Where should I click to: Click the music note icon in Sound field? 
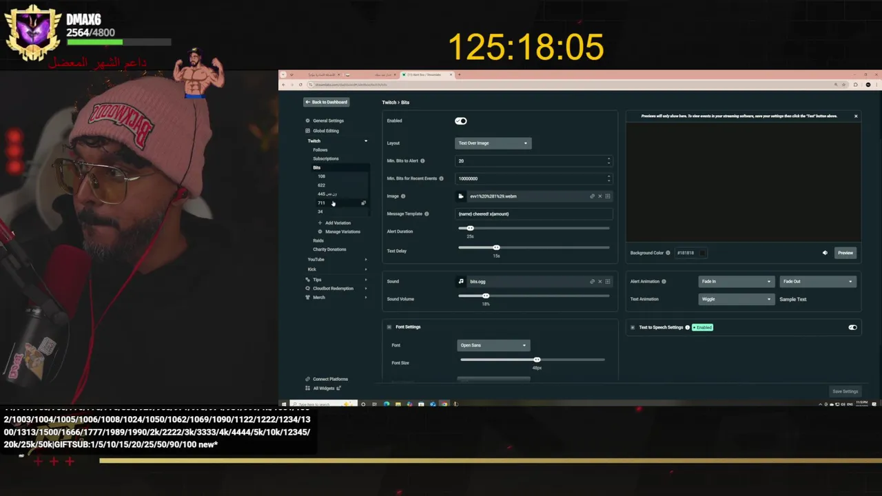461,281
